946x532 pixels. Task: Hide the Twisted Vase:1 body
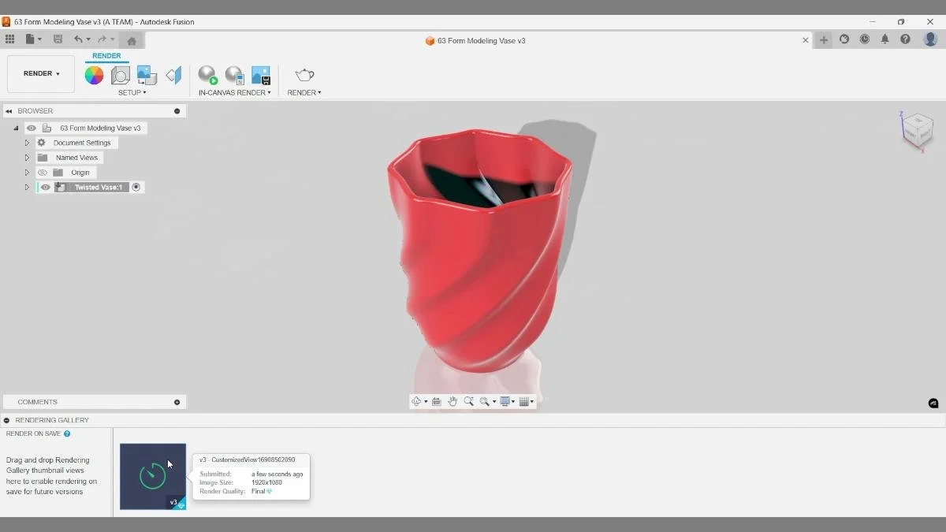tap(45, 187)
